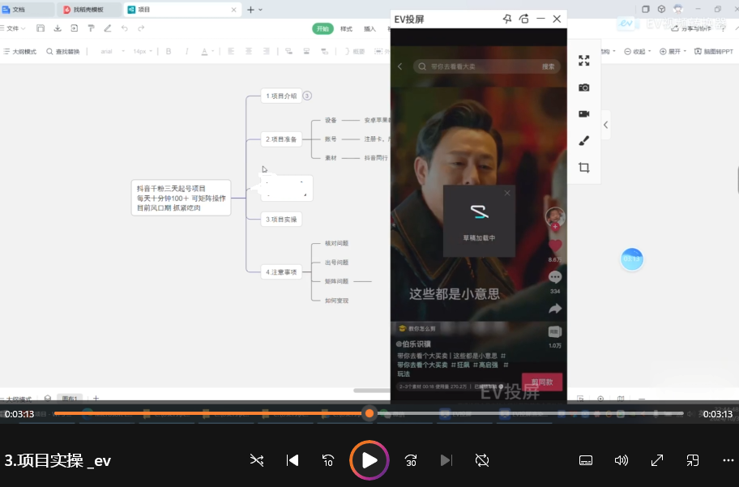739x487 pixels.
Task: Collapse the EV side toolbar with chevron
Action: pos(606,125)
